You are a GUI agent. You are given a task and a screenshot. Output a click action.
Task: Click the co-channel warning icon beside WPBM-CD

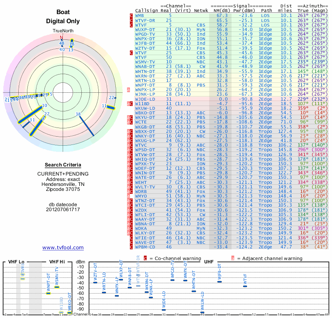(x=131, y=247)
